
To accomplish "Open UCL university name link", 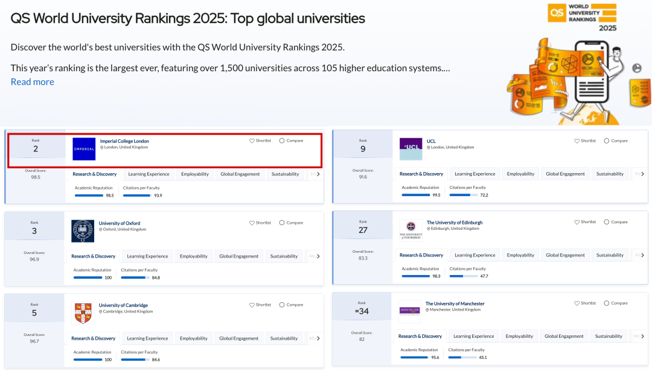I will click(431, 141).
